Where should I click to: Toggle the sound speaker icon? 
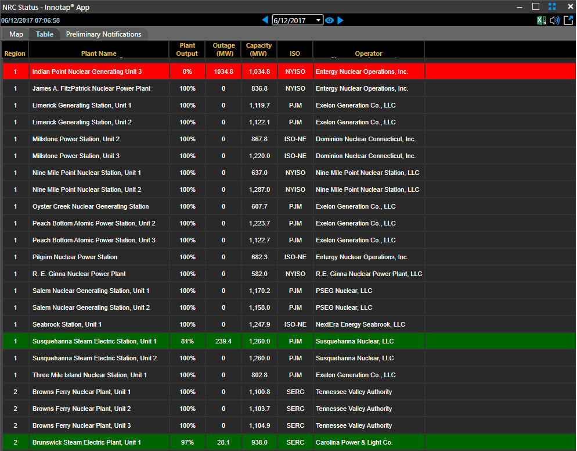(x=555, y=20)
